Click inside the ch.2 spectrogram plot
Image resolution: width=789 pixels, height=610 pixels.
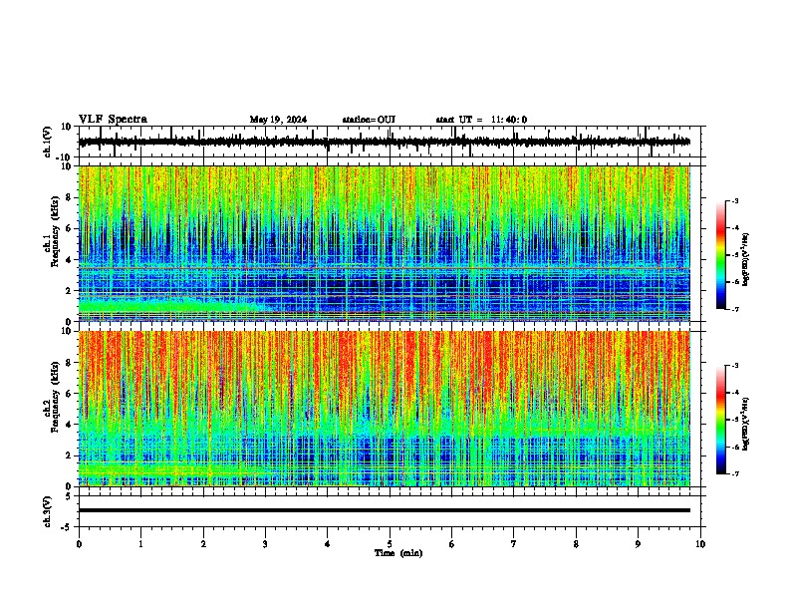[x=385, y=409]
